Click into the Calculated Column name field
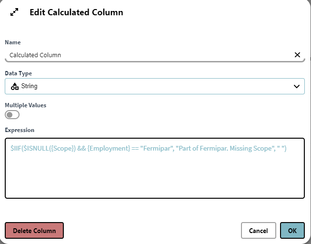The image size is (311, 244). tap(143, 55)
